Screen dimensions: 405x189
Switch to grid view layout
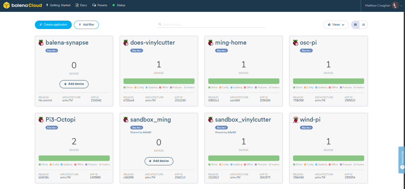355,25
